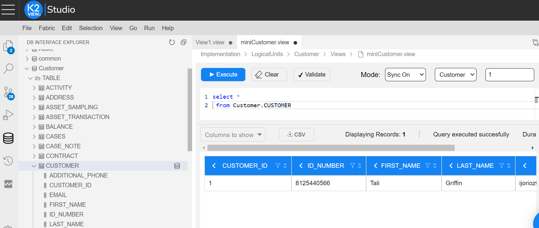Open the hamburger main menu
Image resolution: width=539 pixels, height=228 pixels.
pyautogui.click(x=8, y=9)
